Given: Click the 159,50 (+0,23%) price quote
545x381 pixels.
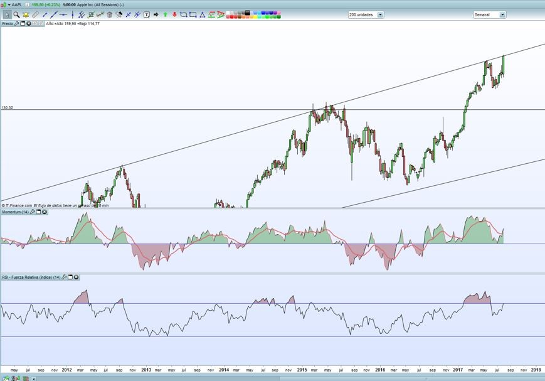Looking at the screenshot, I should coord(46,5).
